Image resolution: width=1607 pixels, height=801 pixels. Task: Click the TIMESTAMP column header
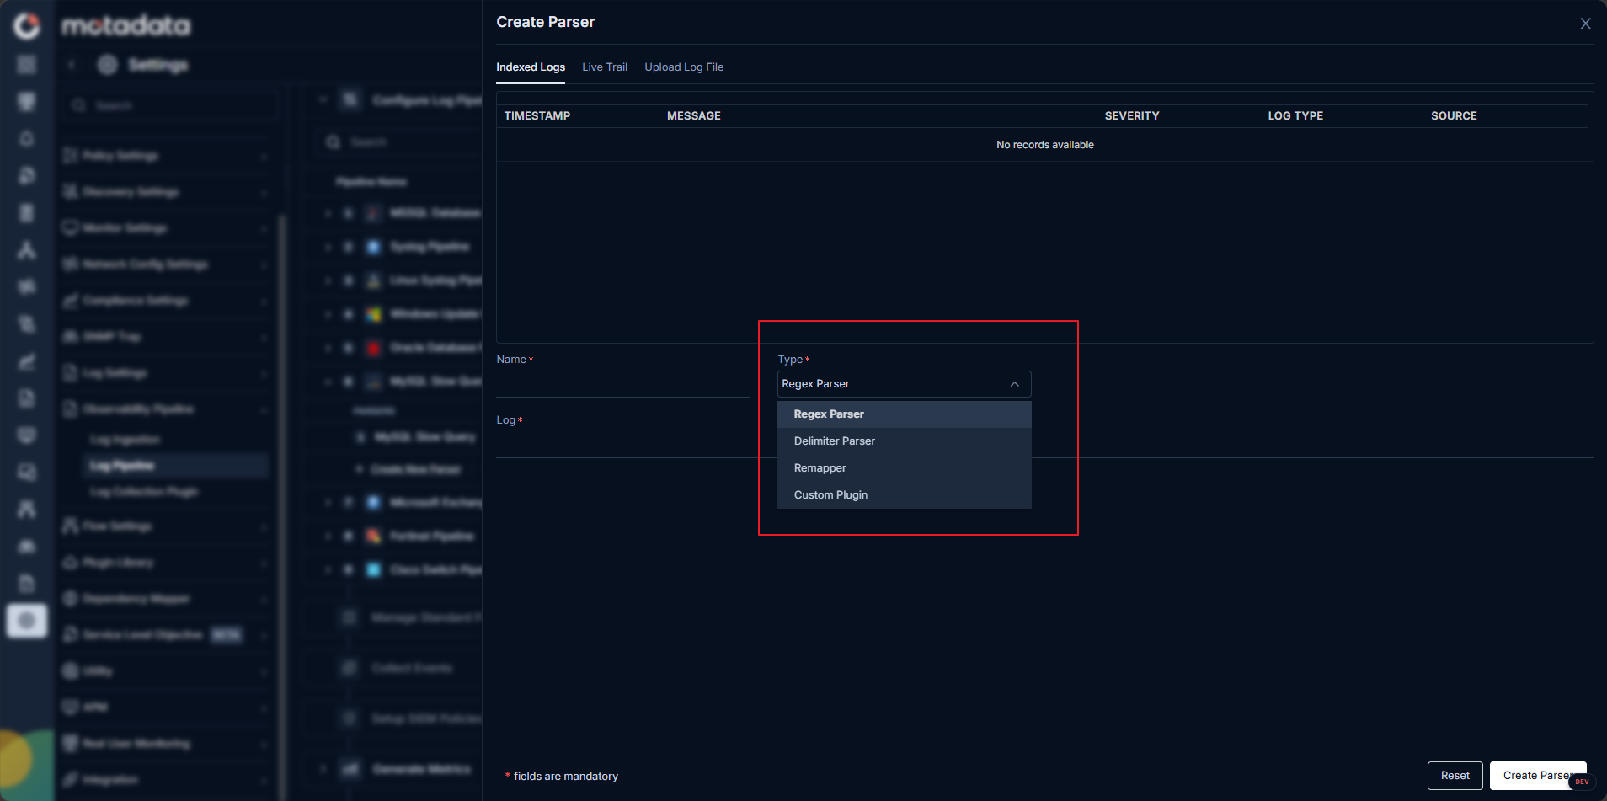(537, 115)
